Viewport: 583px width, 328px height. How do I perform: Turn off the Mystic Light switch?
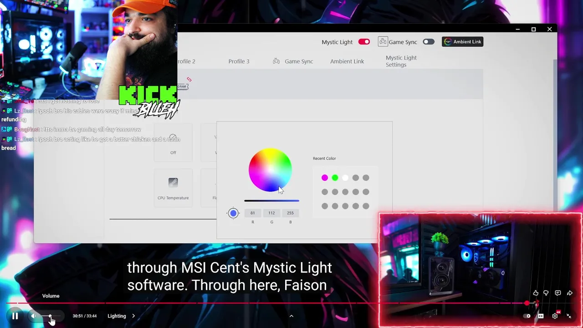[364, 42]
